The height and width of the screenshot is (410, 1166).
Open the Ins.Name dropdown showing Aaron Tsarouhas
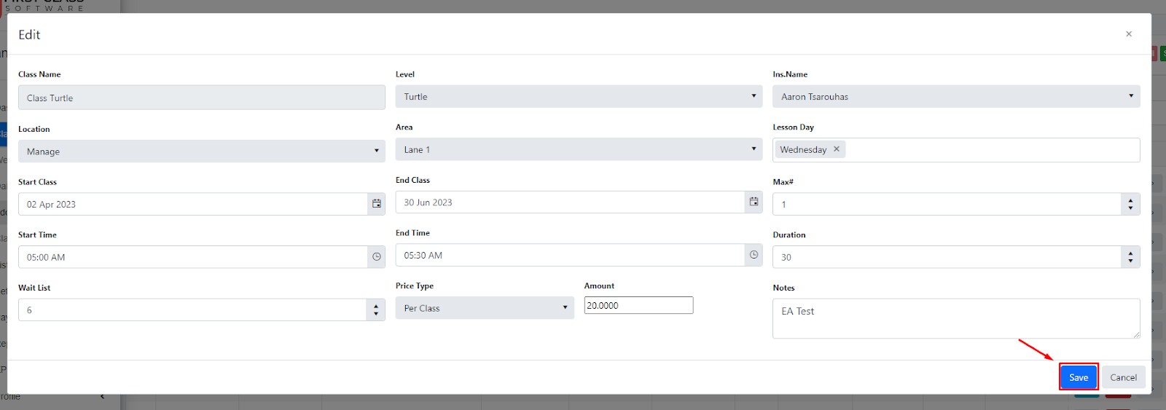tap(956, 96)
